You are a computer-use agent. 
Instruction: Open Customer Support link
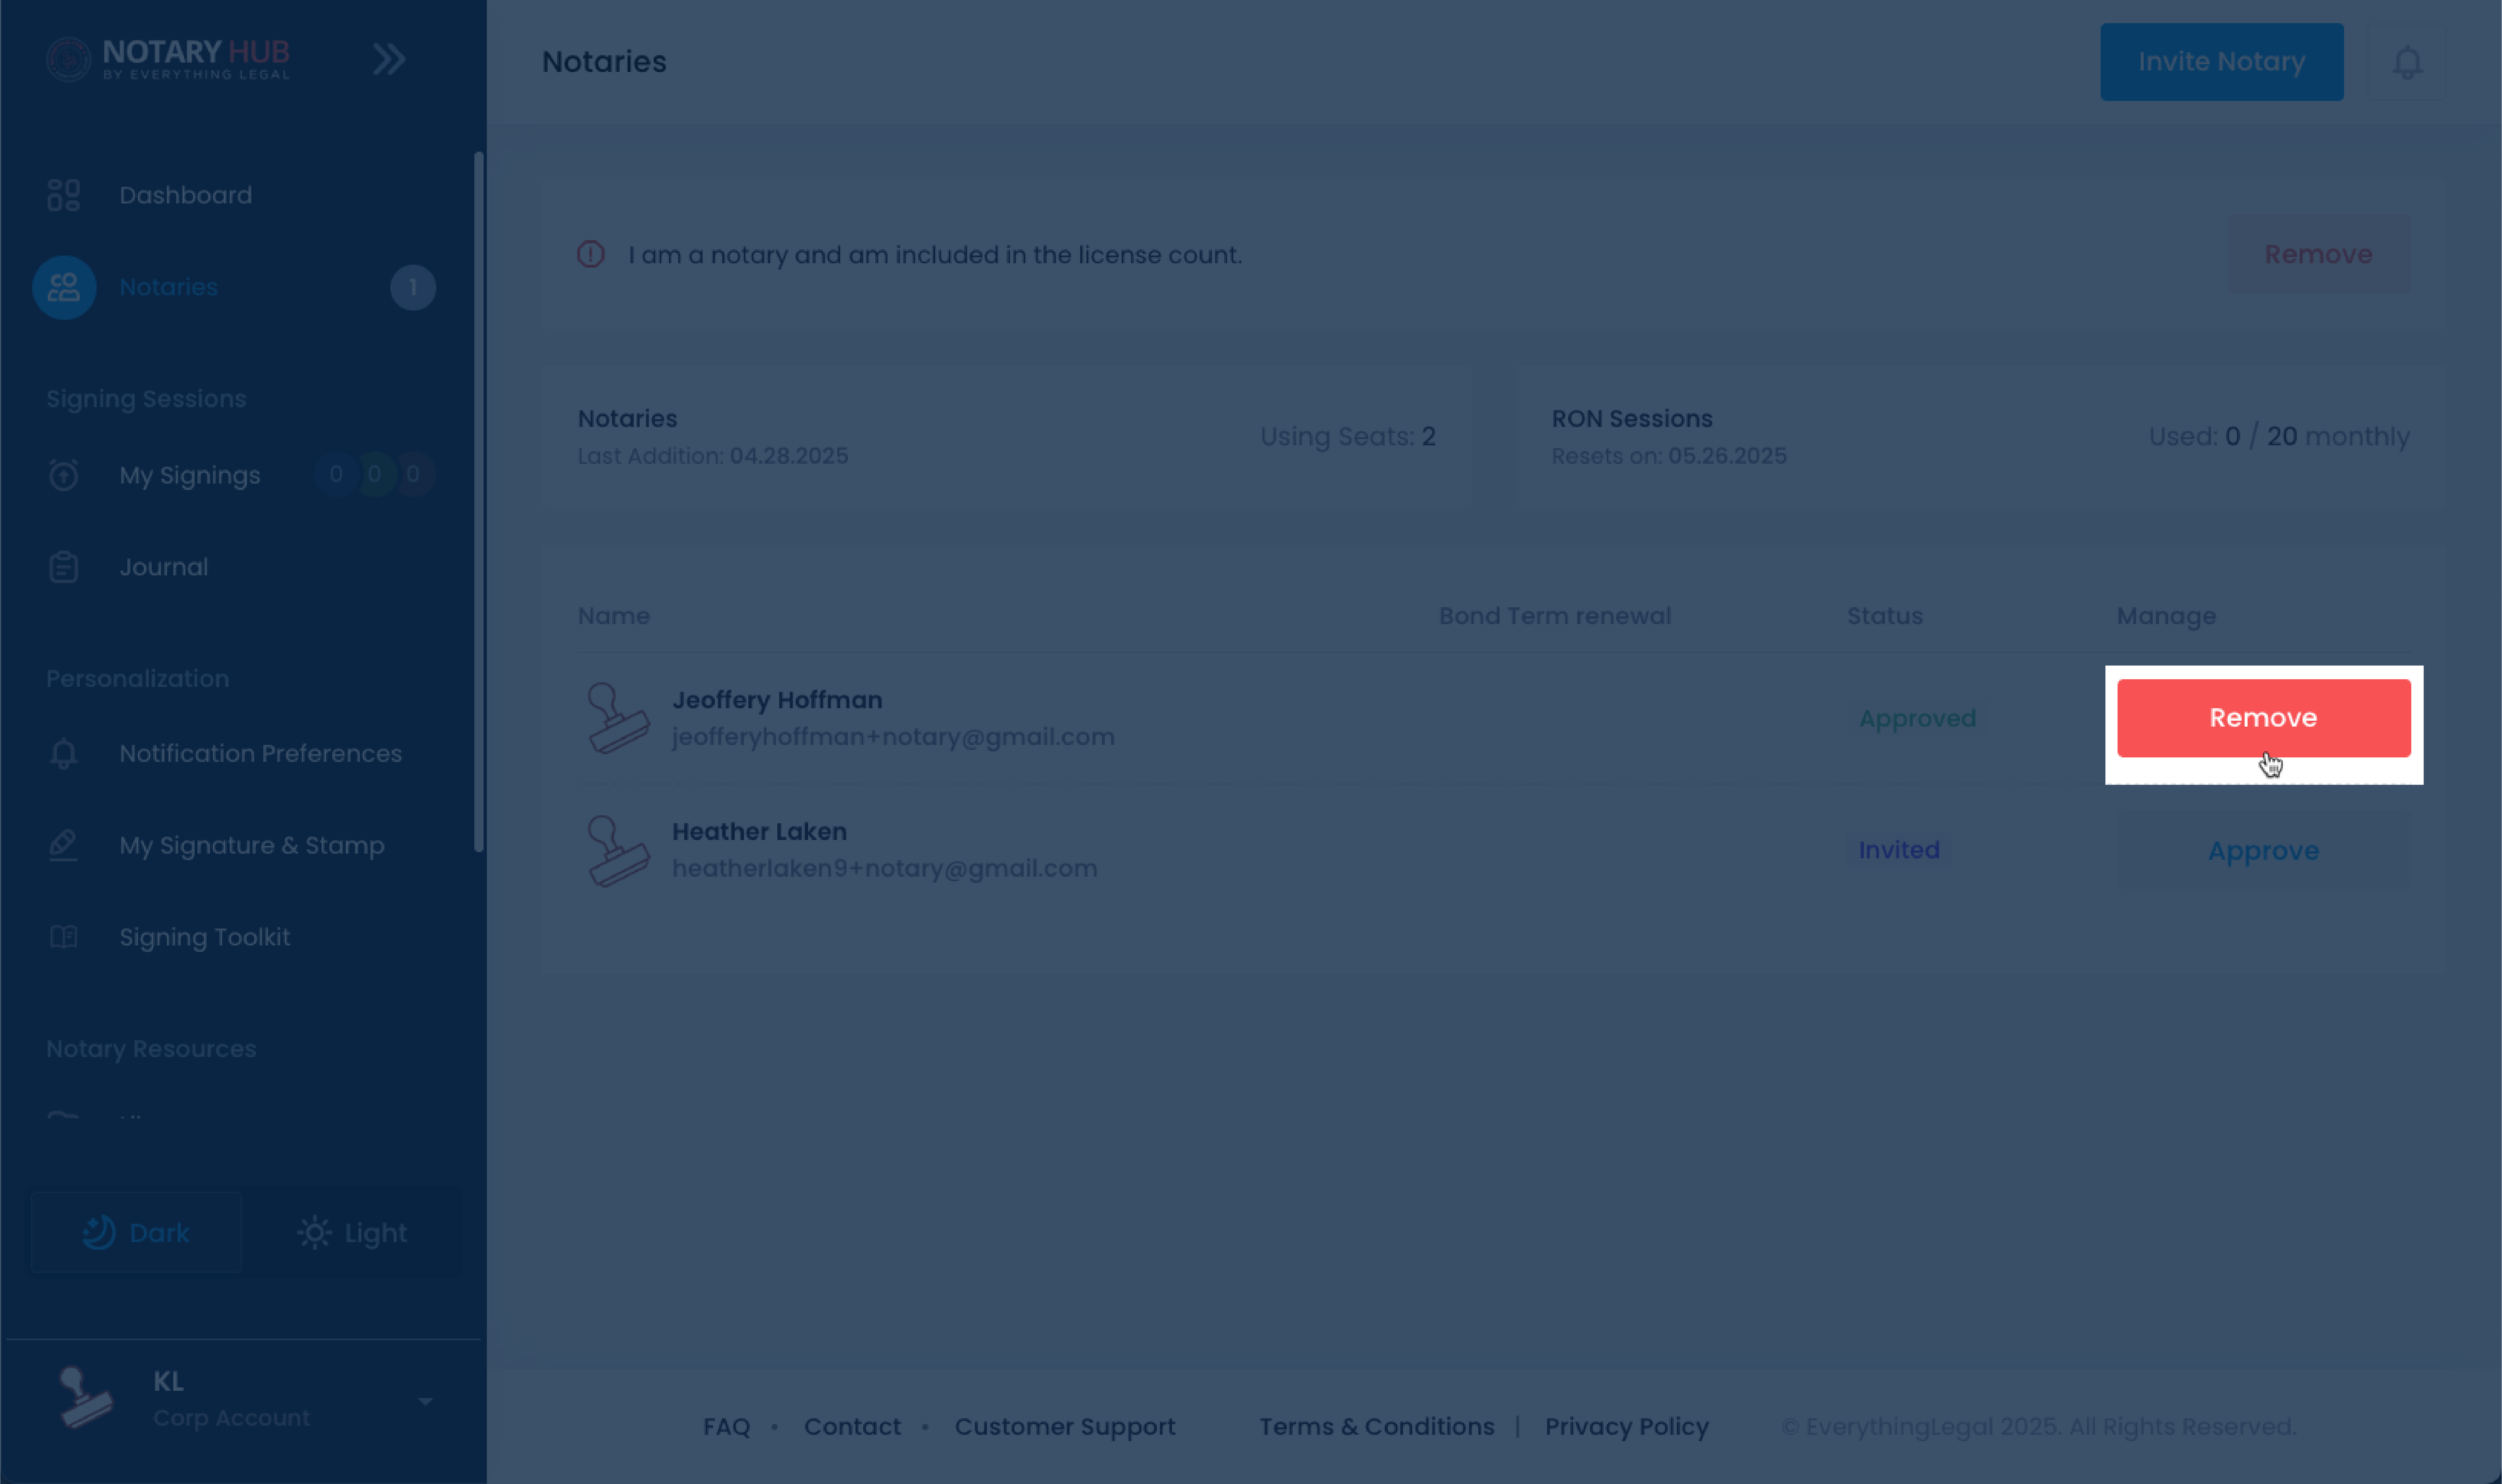coord(1065,1427)
